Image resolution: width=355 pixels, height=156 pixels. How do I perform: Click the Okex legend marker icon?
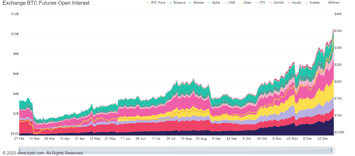(x=240, y=3)
